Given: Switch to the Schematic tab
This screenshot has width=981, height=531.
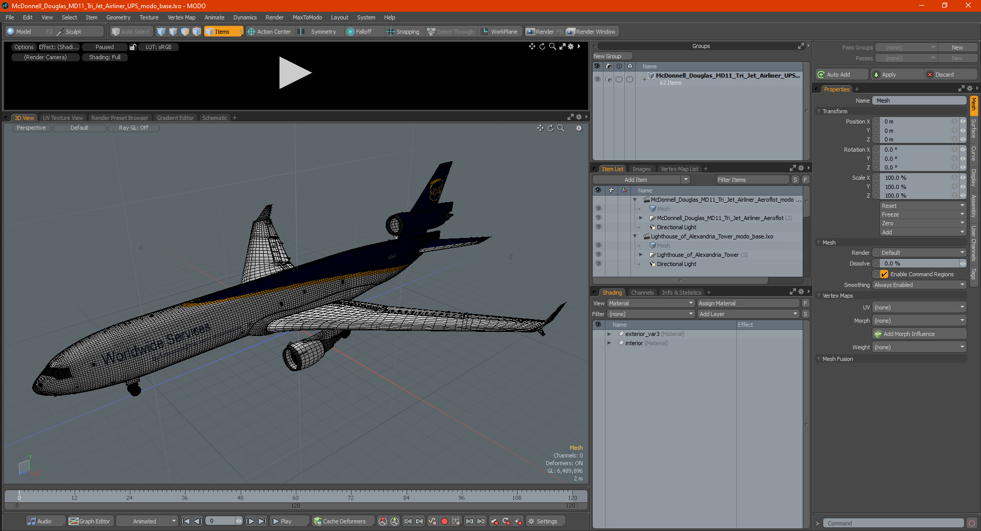Looking at the screenshot, I should click(x=215, y=118).
